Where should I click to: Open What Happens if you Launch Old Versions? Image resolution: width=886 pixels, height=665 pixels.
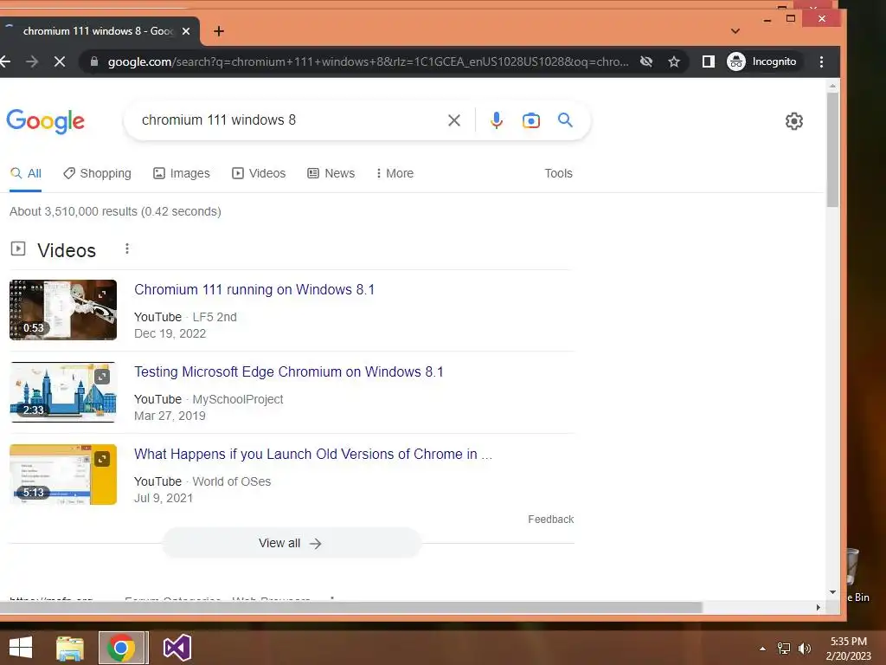point(313,454)
